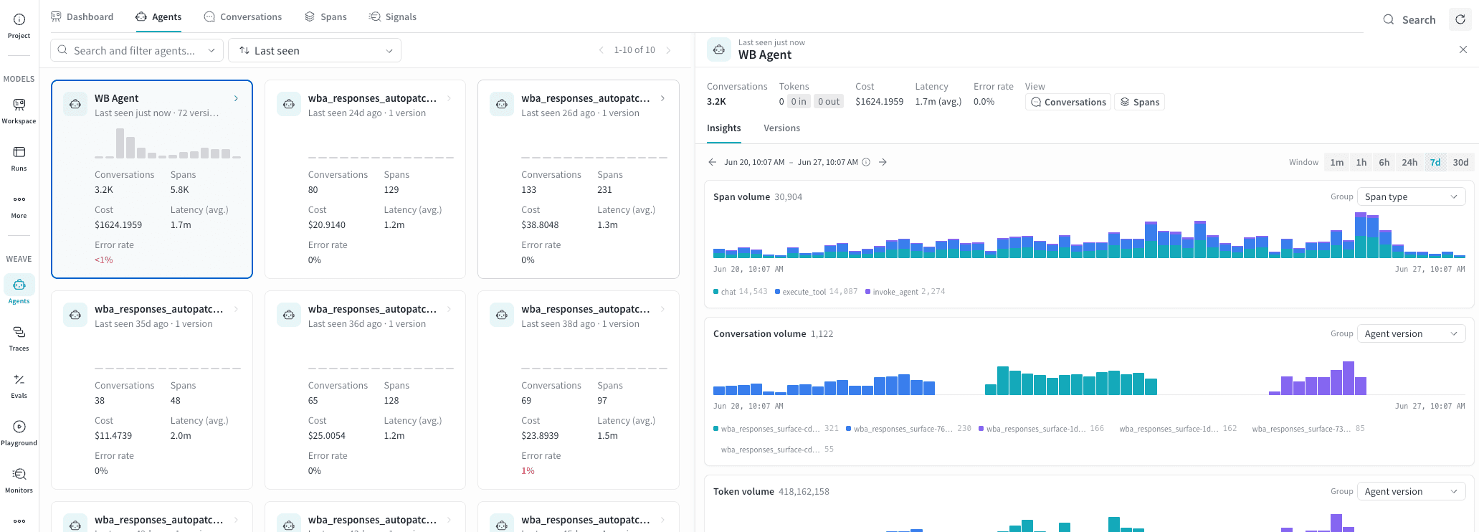Set window to 7d
This screenshot has height=532, width=1479.
pyautogui.click(x=1435, y=162)
